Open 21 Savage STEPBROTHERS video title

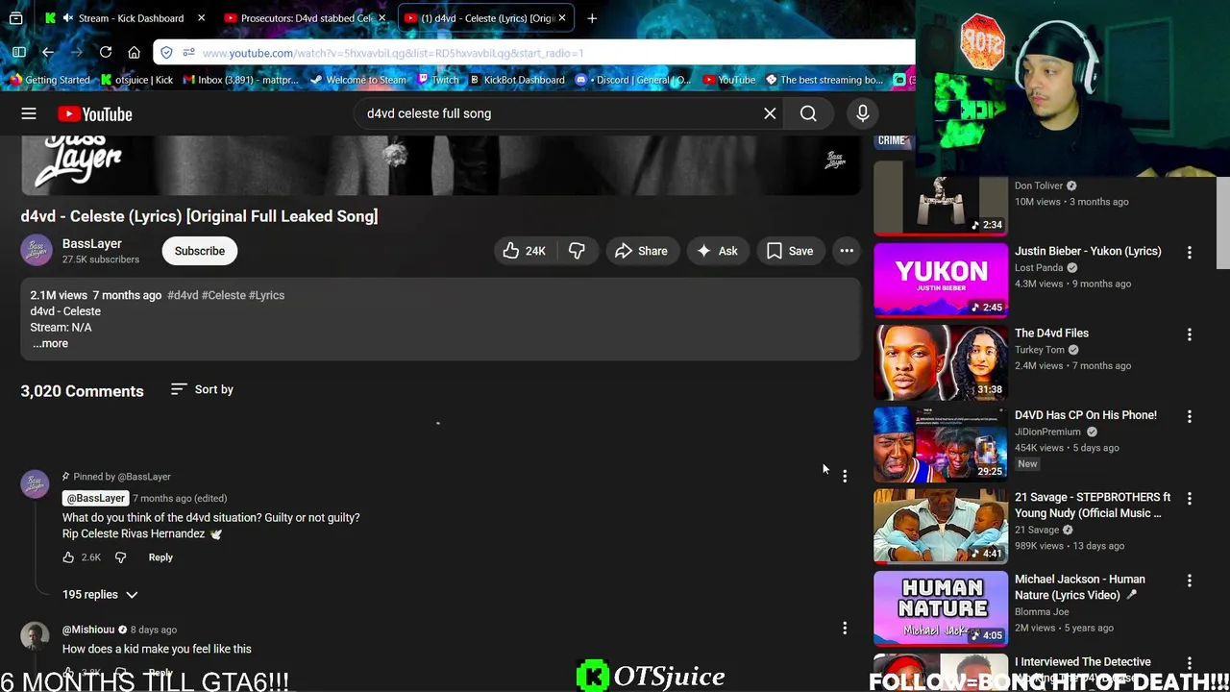tap(1093, 505)
